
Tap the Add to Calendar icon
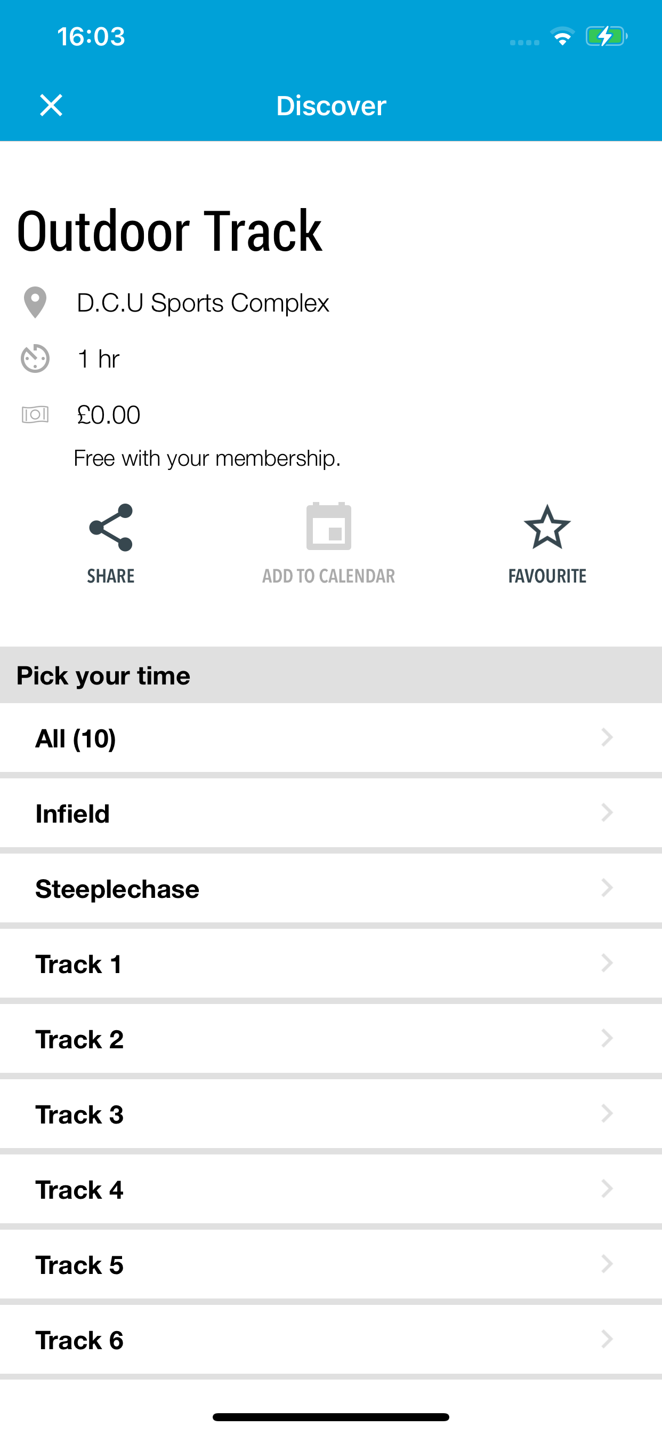329,526
